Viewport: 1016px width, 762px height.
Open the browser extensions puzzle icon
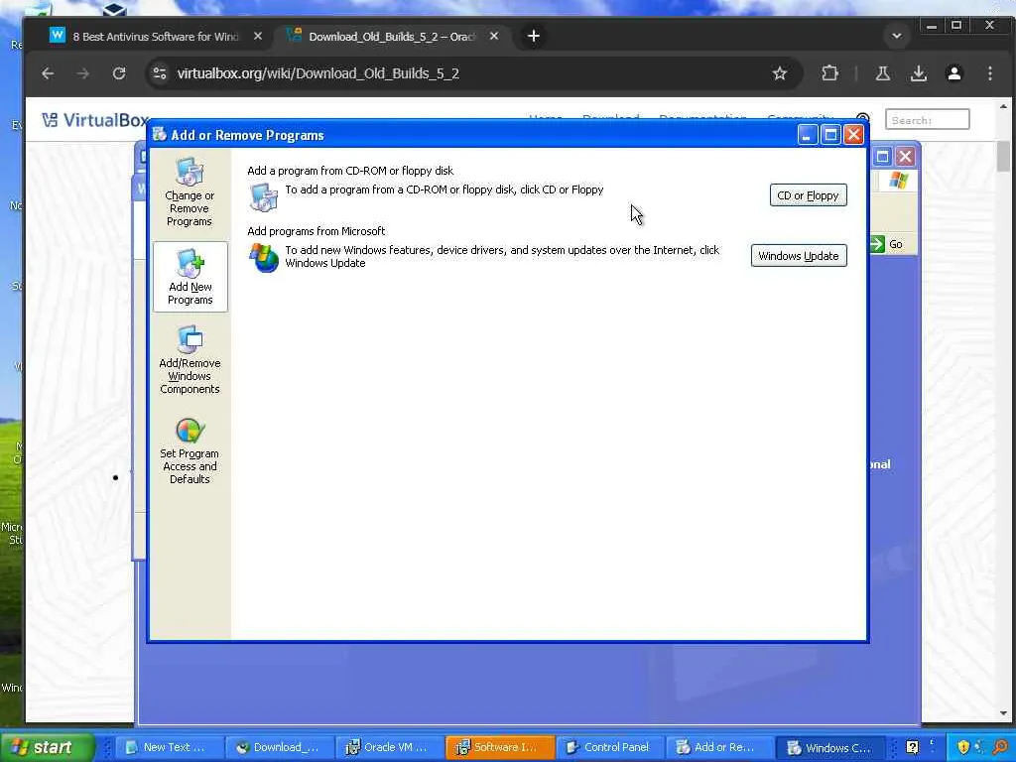(x=830, y=73)
